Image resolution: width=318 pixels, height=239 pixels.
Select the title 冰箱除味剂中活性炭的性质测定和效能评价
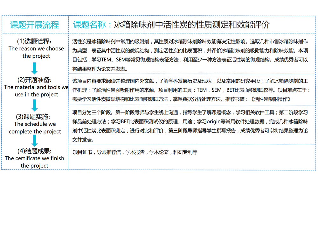(192, 25)
